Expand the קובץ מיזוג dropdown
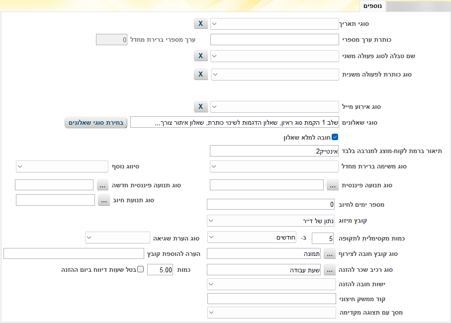Screen dimensions: 451x323 [x=271, y=220]
